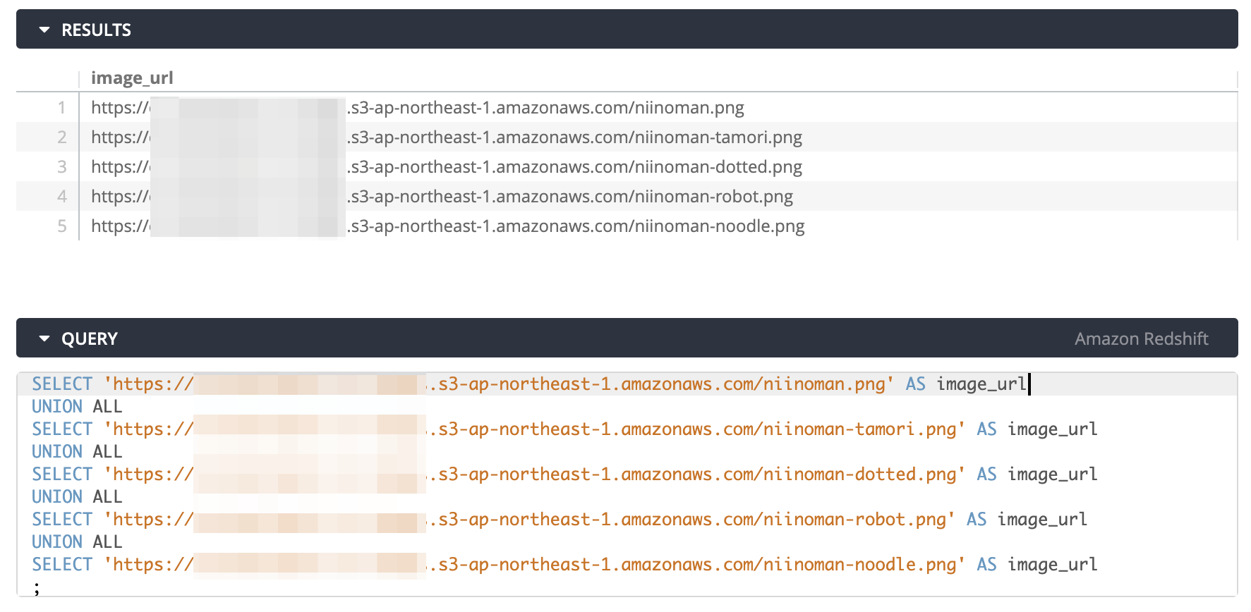Screen dimensions: 1251x612
Task: Place cursor on first SELECT keyword in query
Action: [62, 384]
